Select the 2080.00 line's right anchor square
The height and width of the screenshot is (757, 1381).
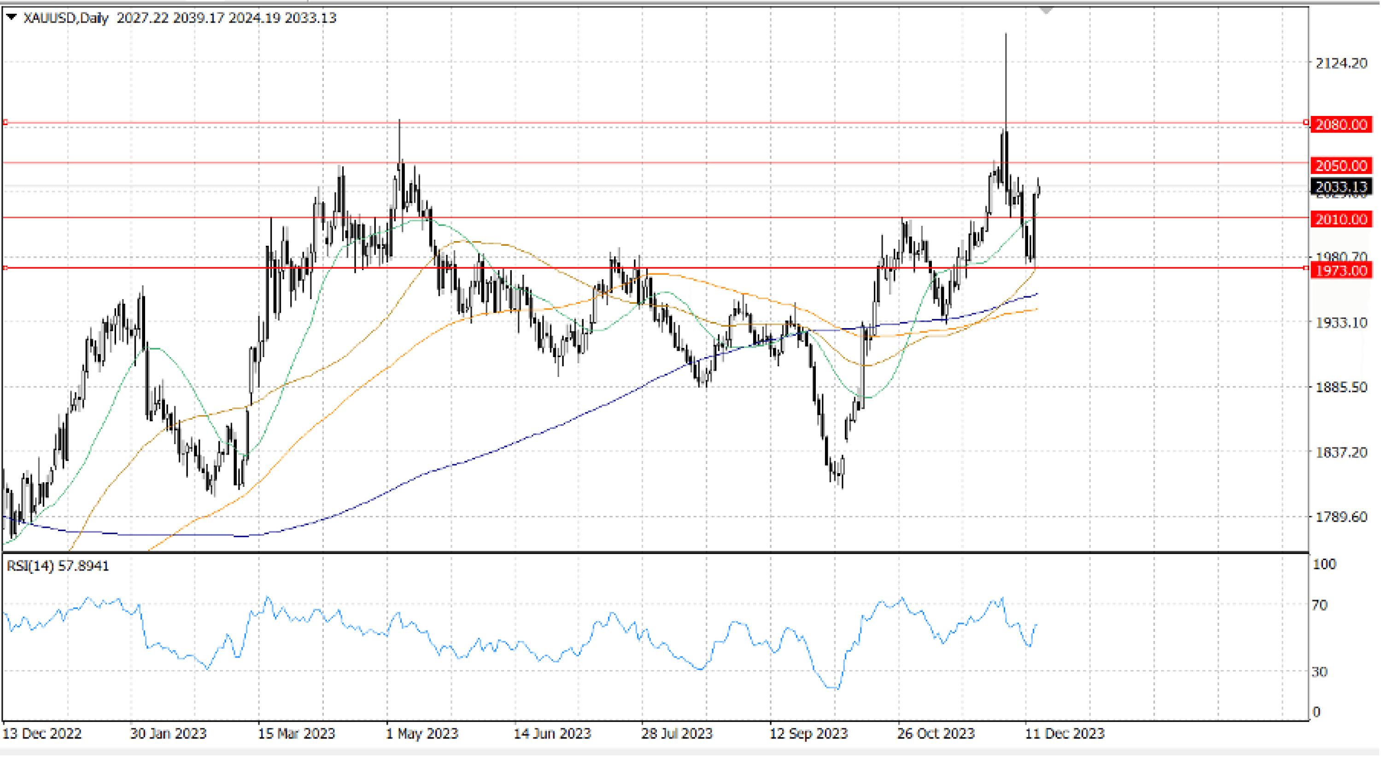click(x=1306, y=123)
